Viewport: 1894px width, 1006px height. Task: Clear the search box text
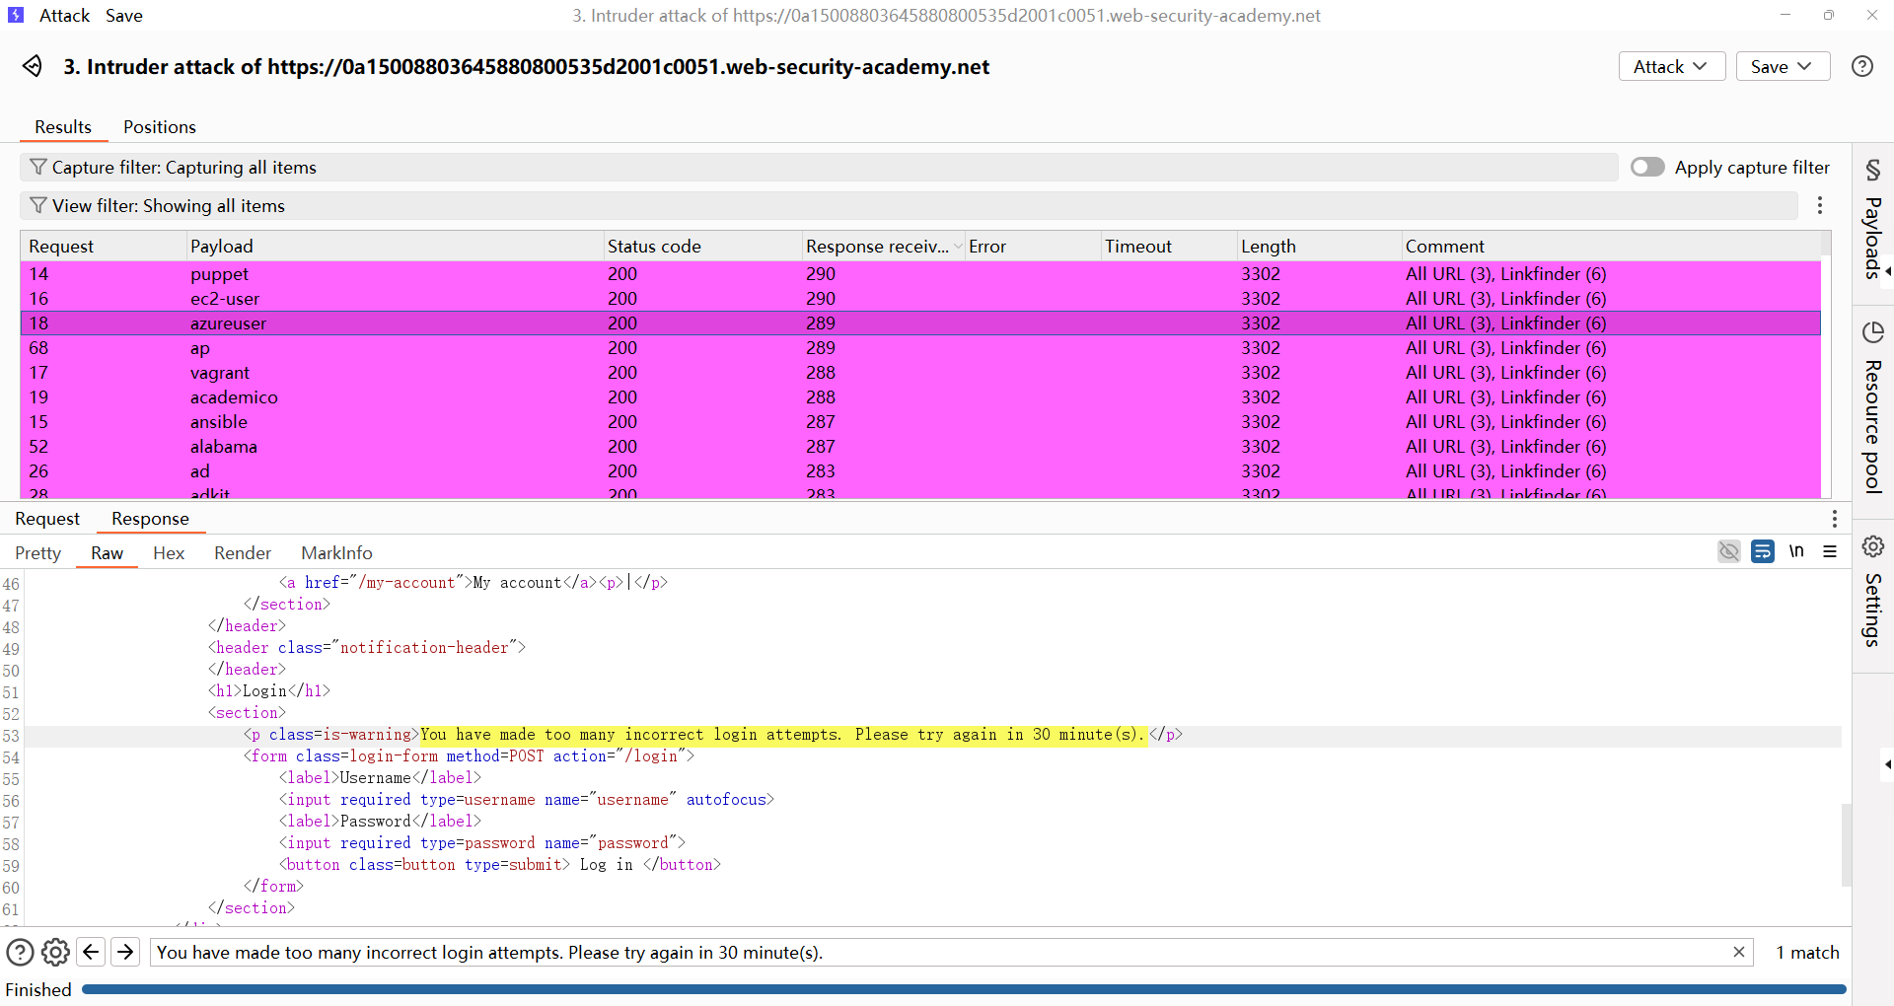(x=1738, y=952)
